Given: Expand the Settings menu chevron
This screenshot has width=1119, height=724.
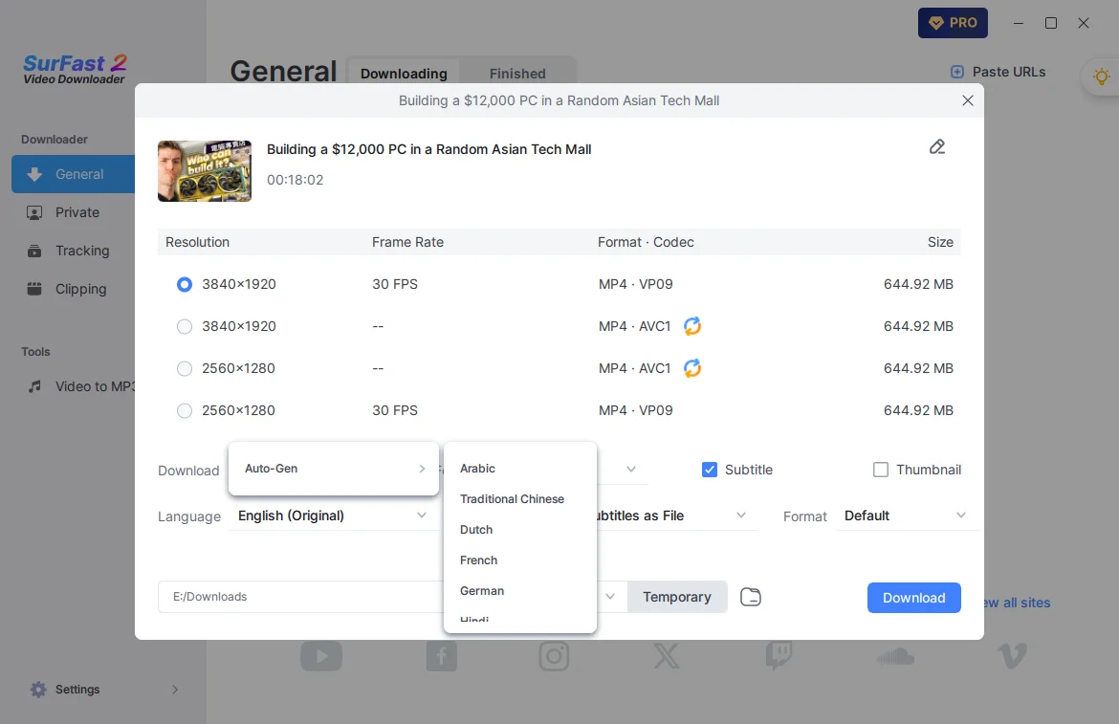Looking at the screenshot, I should [x=175, y=690].
